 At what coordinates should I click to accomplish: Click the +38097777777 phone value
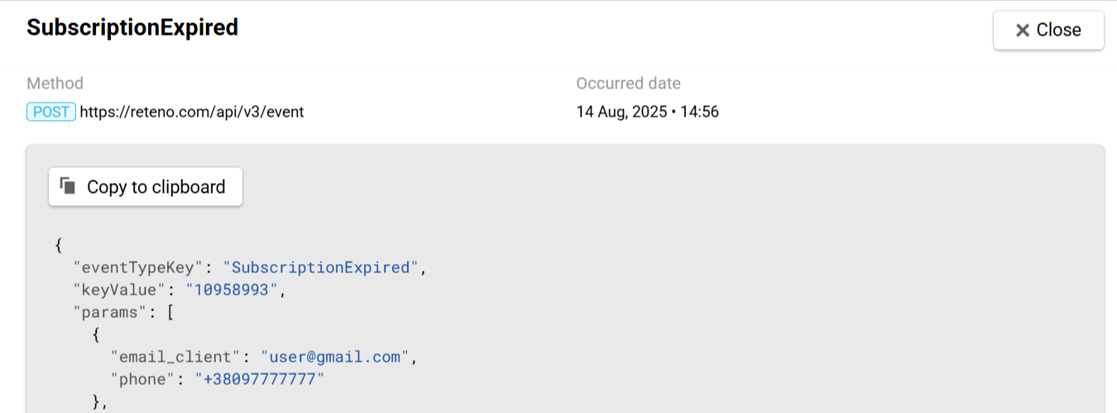[x=259, y=379]
